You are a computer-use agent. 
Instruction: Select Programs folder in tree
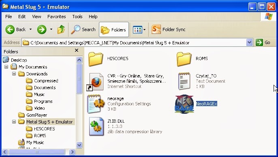[43, 101]
